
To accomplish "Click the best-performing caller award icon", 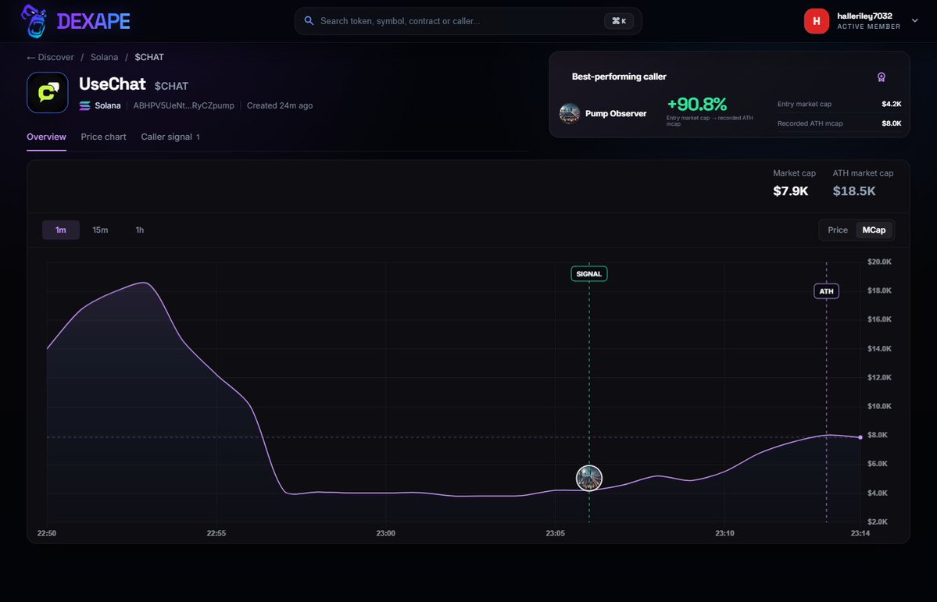I will [881, 77].
